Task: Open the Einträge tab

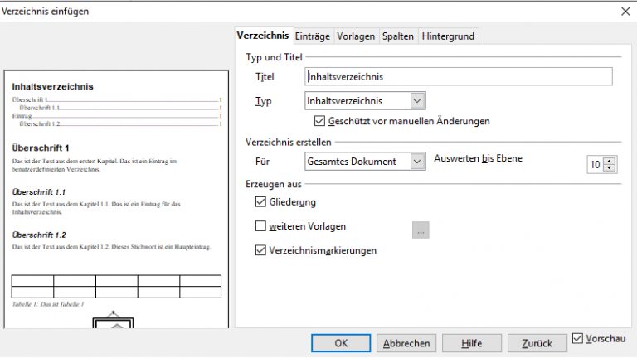Action: [313, 36]
